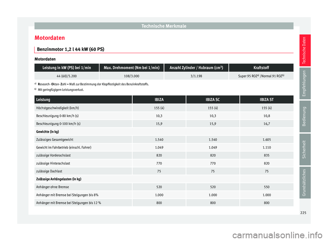Click the zulässige Vorderachslast row label

pyautogui.click(x=53, y=156)
